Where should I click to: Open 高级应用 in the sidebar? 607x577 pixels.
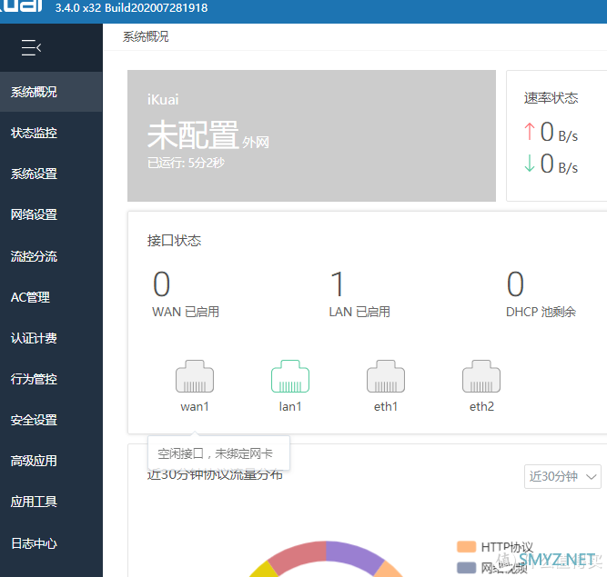click(x=51, y=461)
